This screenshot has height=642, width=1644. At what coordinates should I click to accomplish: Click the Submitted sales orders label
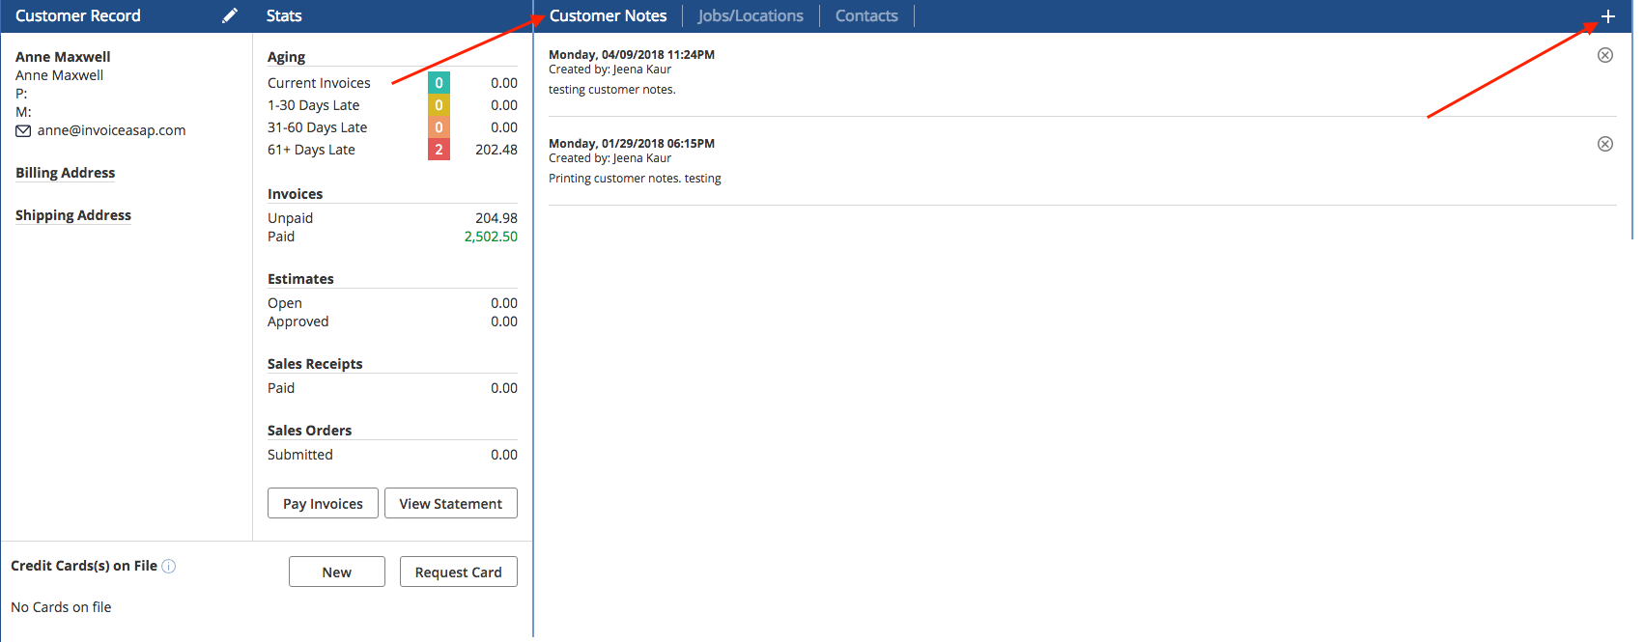point(299,455)
